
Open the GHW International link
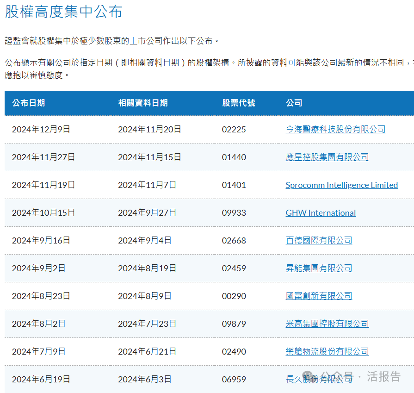click(x=321, y=213)
